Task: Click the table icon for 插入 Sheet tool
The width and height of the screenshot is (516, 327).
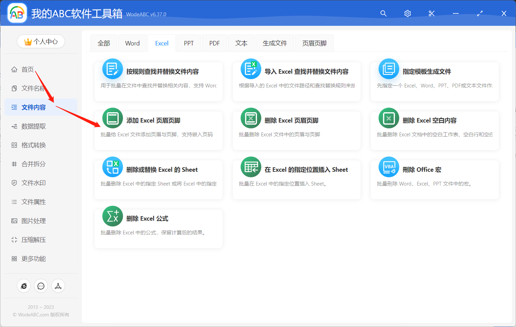Action: (x=250, y=167)
